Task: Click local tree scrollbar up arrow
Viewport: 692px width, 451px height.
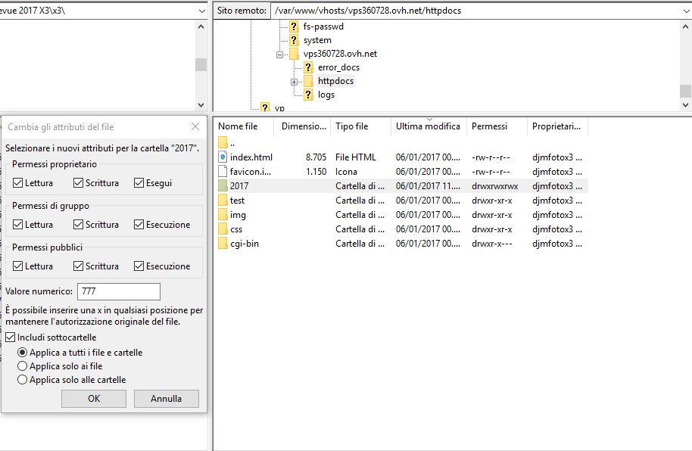Action: (201, 27)
